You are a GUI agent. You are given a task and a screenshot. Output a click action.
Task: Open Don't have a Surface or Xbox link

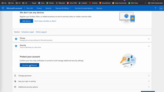(x=45, y=21)
